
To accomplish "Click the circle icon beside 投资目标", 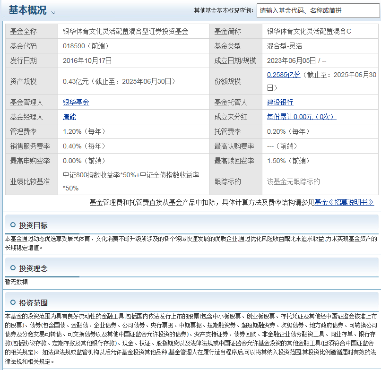I will 13,225.
